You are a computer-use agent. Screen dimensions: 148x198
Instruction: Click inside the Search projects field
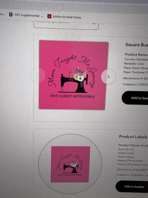66,25
